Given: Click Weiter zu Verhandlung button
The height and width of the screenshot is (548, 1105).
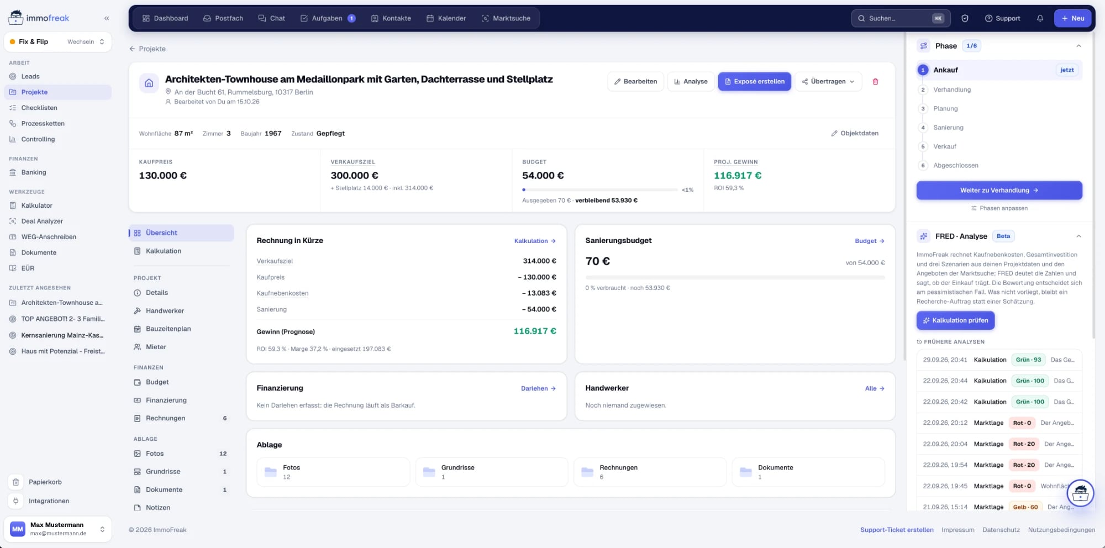Looking at the screenshot, I should click(999, 191).
